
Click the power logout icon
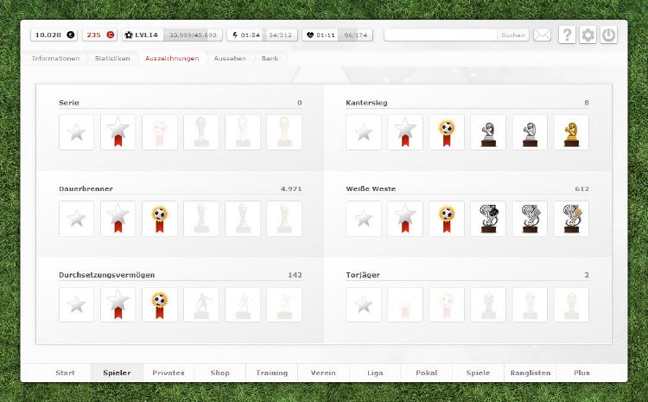click(608, 35)
